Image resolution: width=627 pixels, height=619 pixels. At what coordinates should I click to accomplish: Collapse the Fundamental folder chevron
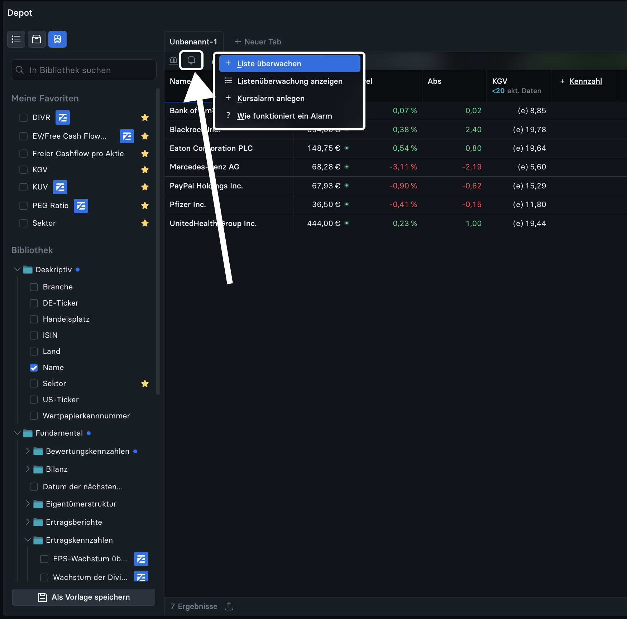click(x=17, y=433)
